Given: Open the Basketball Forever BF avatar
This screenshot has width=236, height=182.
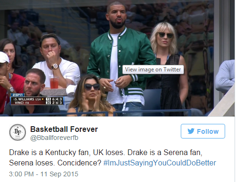Looking at the screenshot, I should pyautogui.click(x=17, y=132).
